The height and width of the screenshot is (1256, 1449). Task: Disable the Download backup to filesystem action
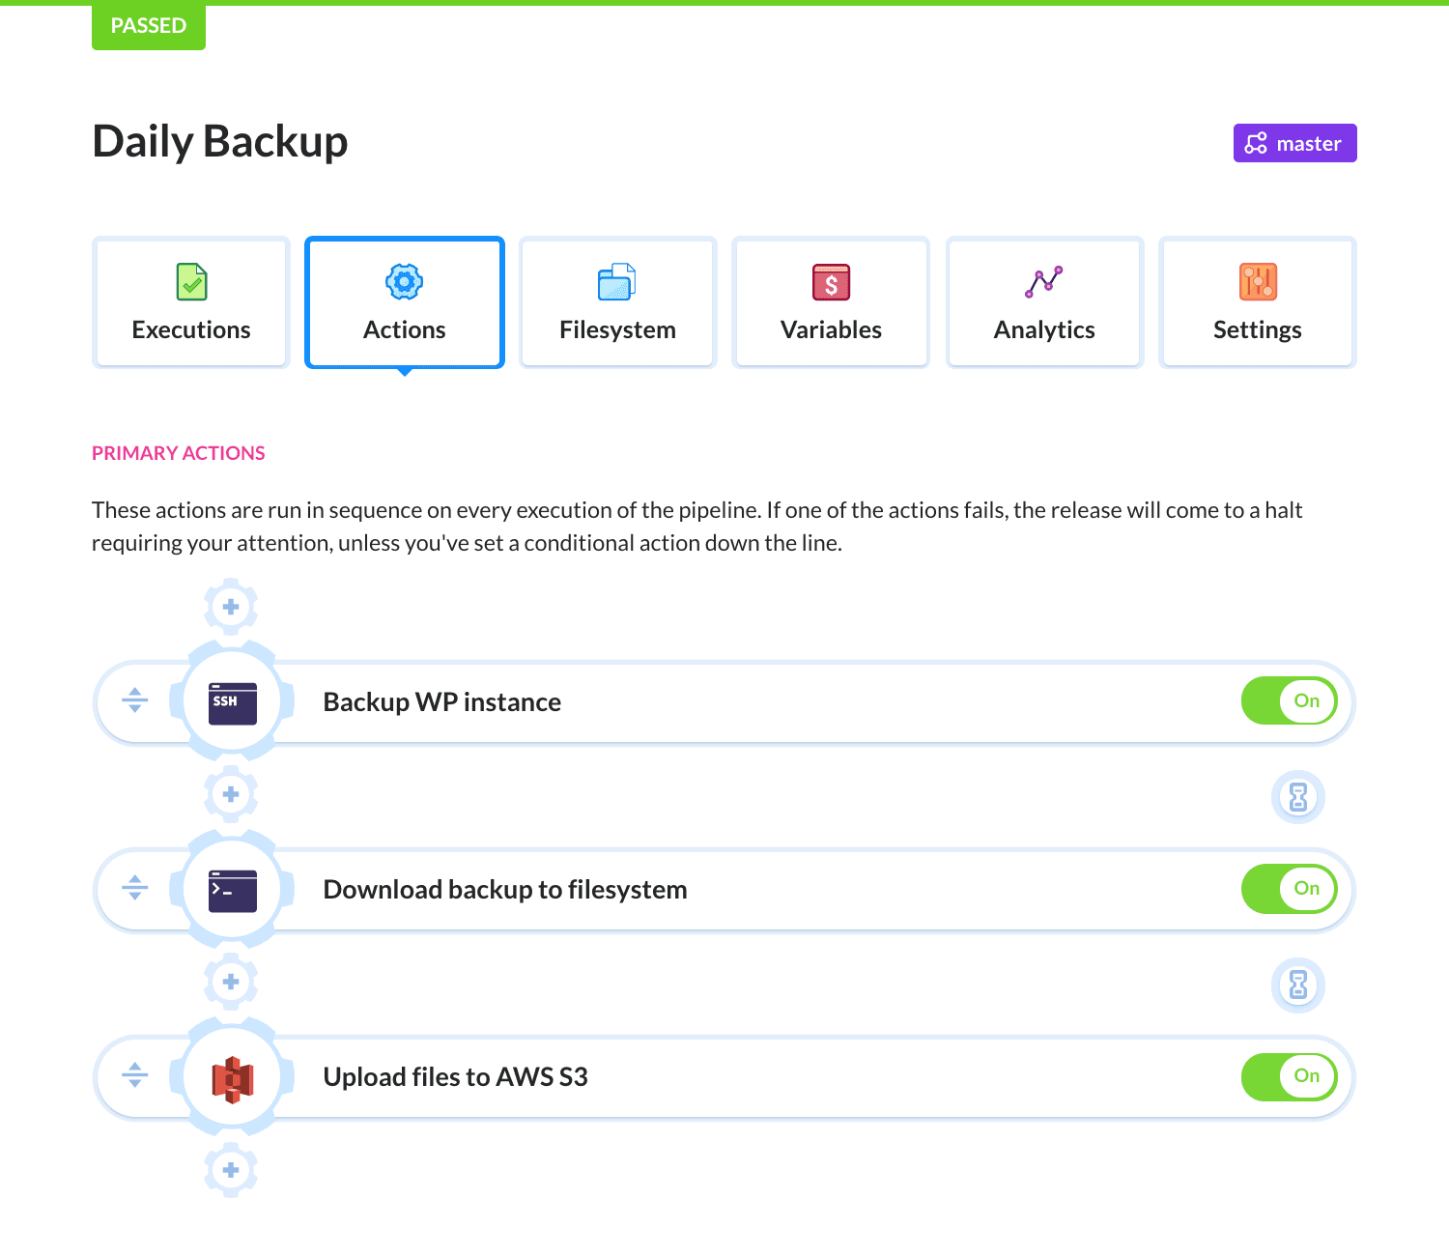pyautogui.click(x=1289, y=889)
